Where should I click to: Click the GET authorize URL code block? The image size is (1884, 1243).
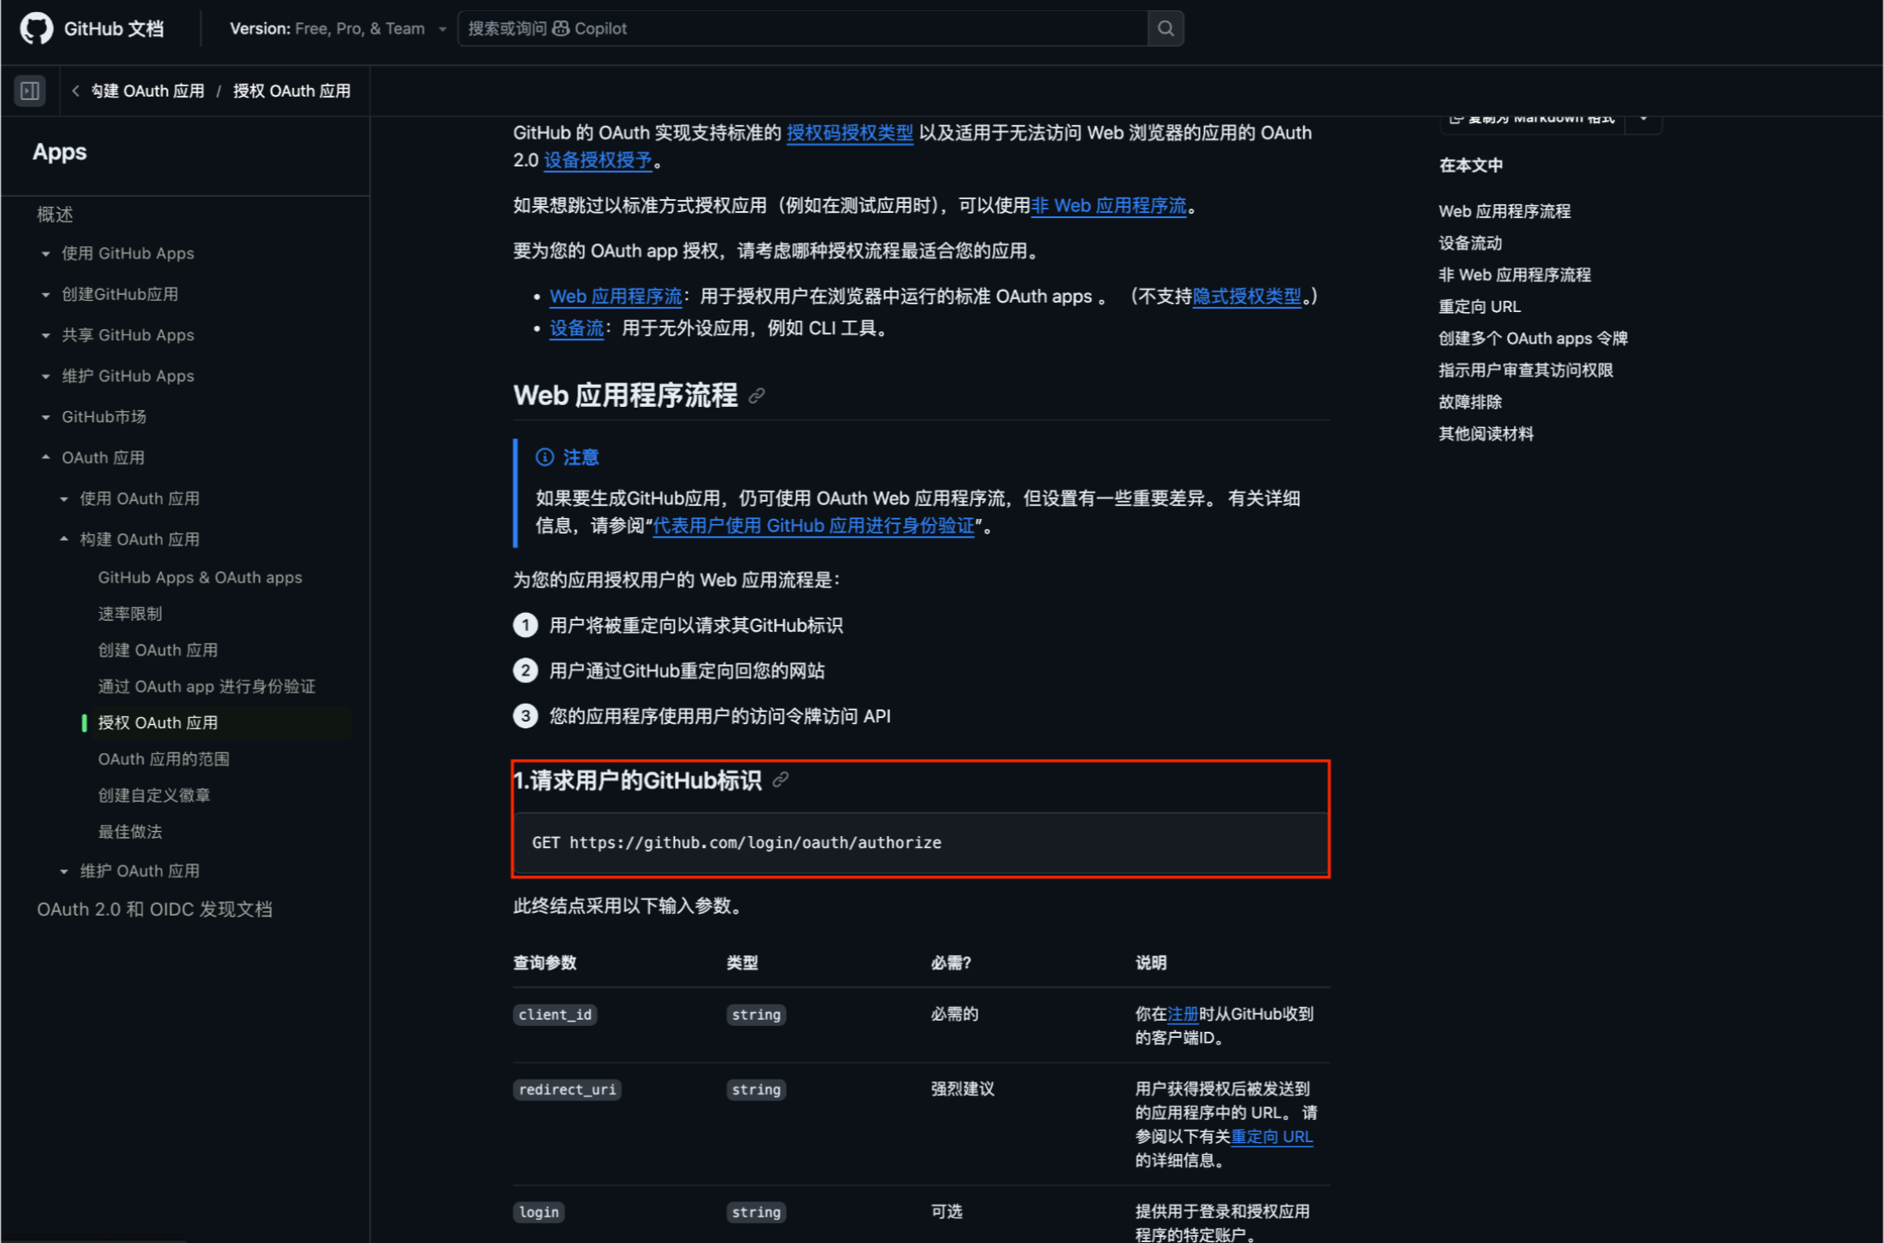[x=921, y=843]
